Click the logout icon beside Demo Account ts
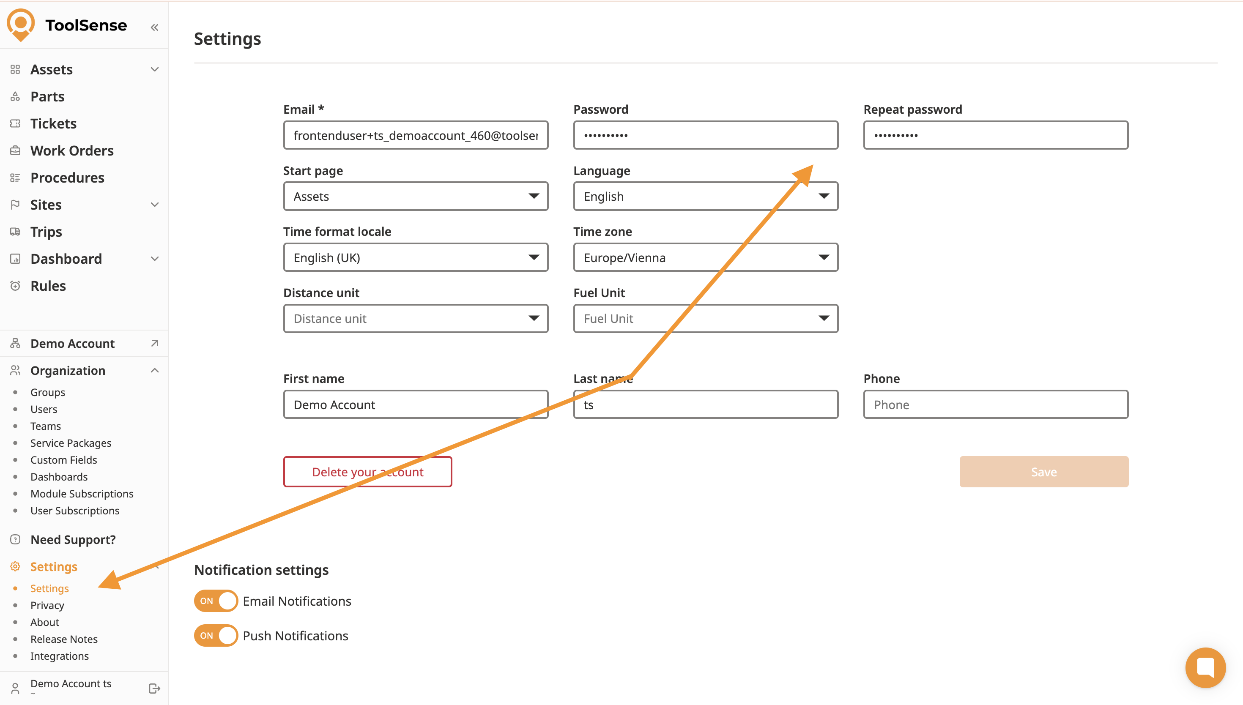The height and width of the screenshot is (705, 1243). click(x=154, y=688)
